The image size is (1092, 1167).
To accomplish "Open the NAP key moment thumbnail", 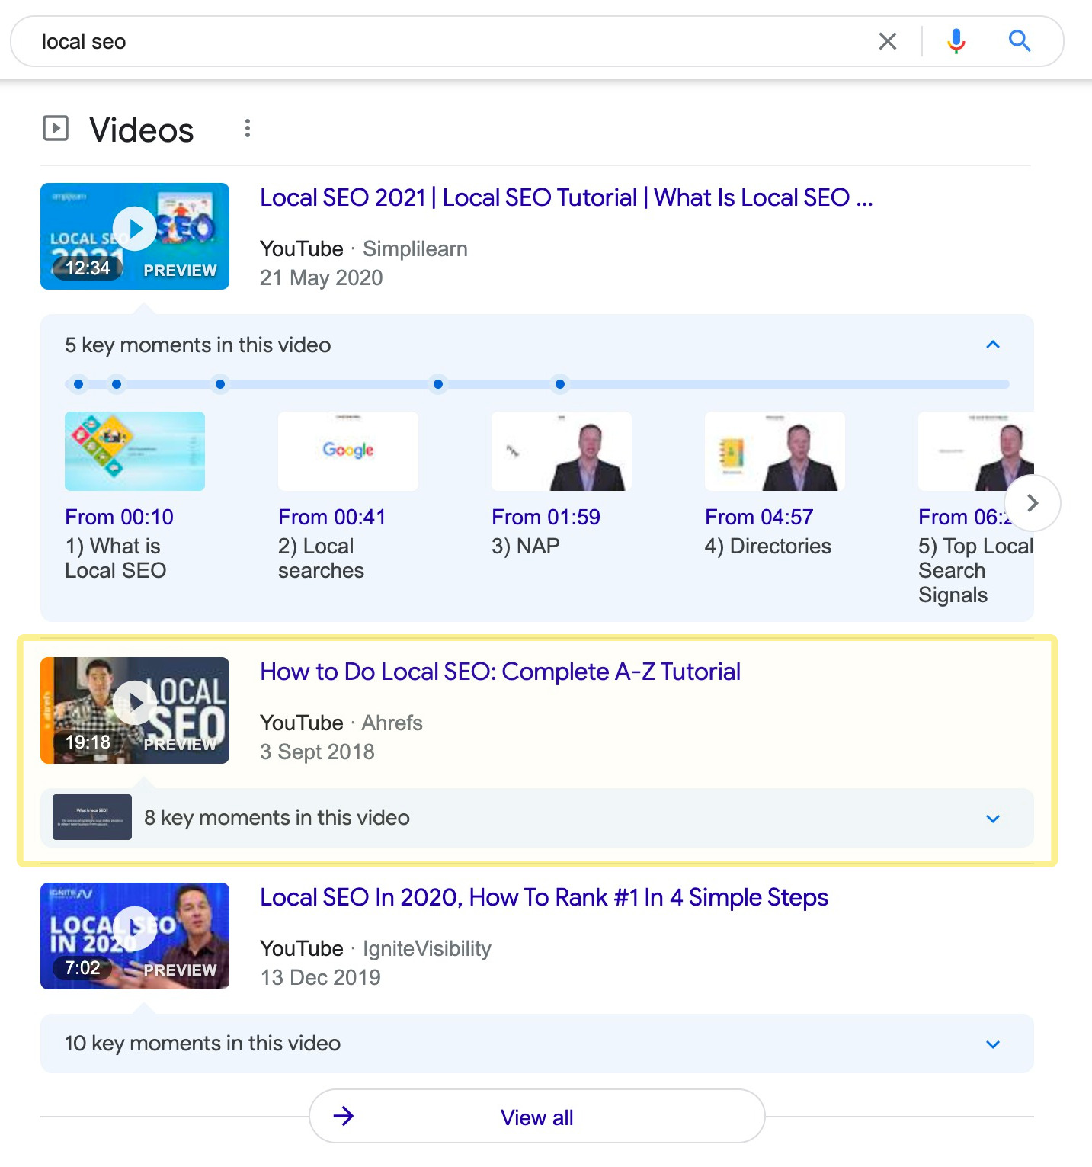I will click(562, 451).
